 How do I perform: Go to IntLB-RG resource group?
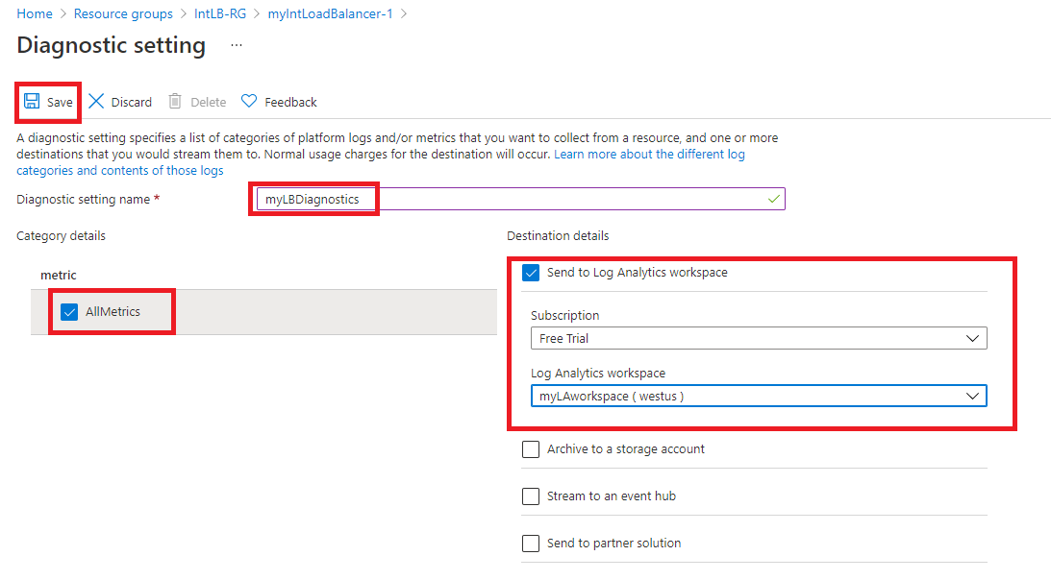coord(220,13)
